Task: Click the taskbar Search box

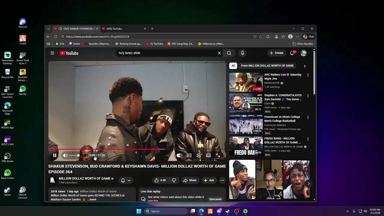Action: click(x=166, y=211)
